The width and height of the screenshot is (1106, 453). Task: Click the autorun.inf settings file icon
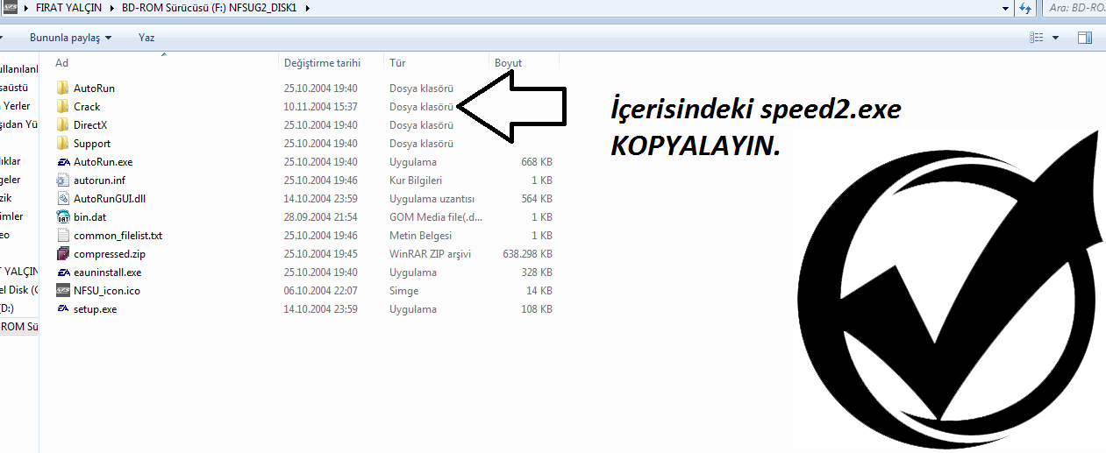coord(62,180)
